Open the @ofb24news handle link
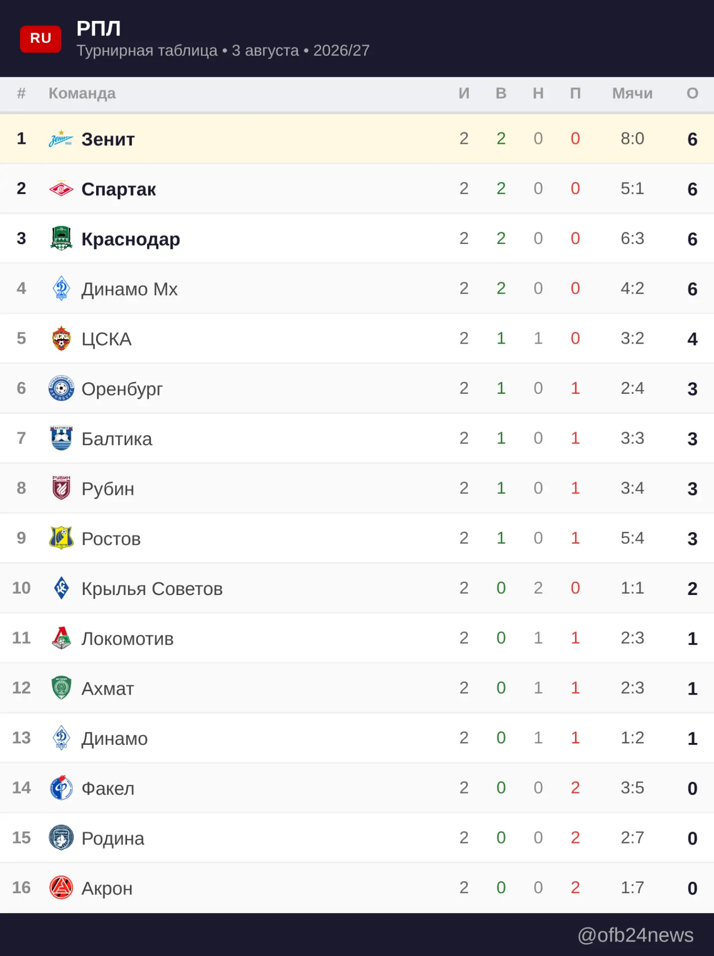The image size is (714, 956). (635, 935)
